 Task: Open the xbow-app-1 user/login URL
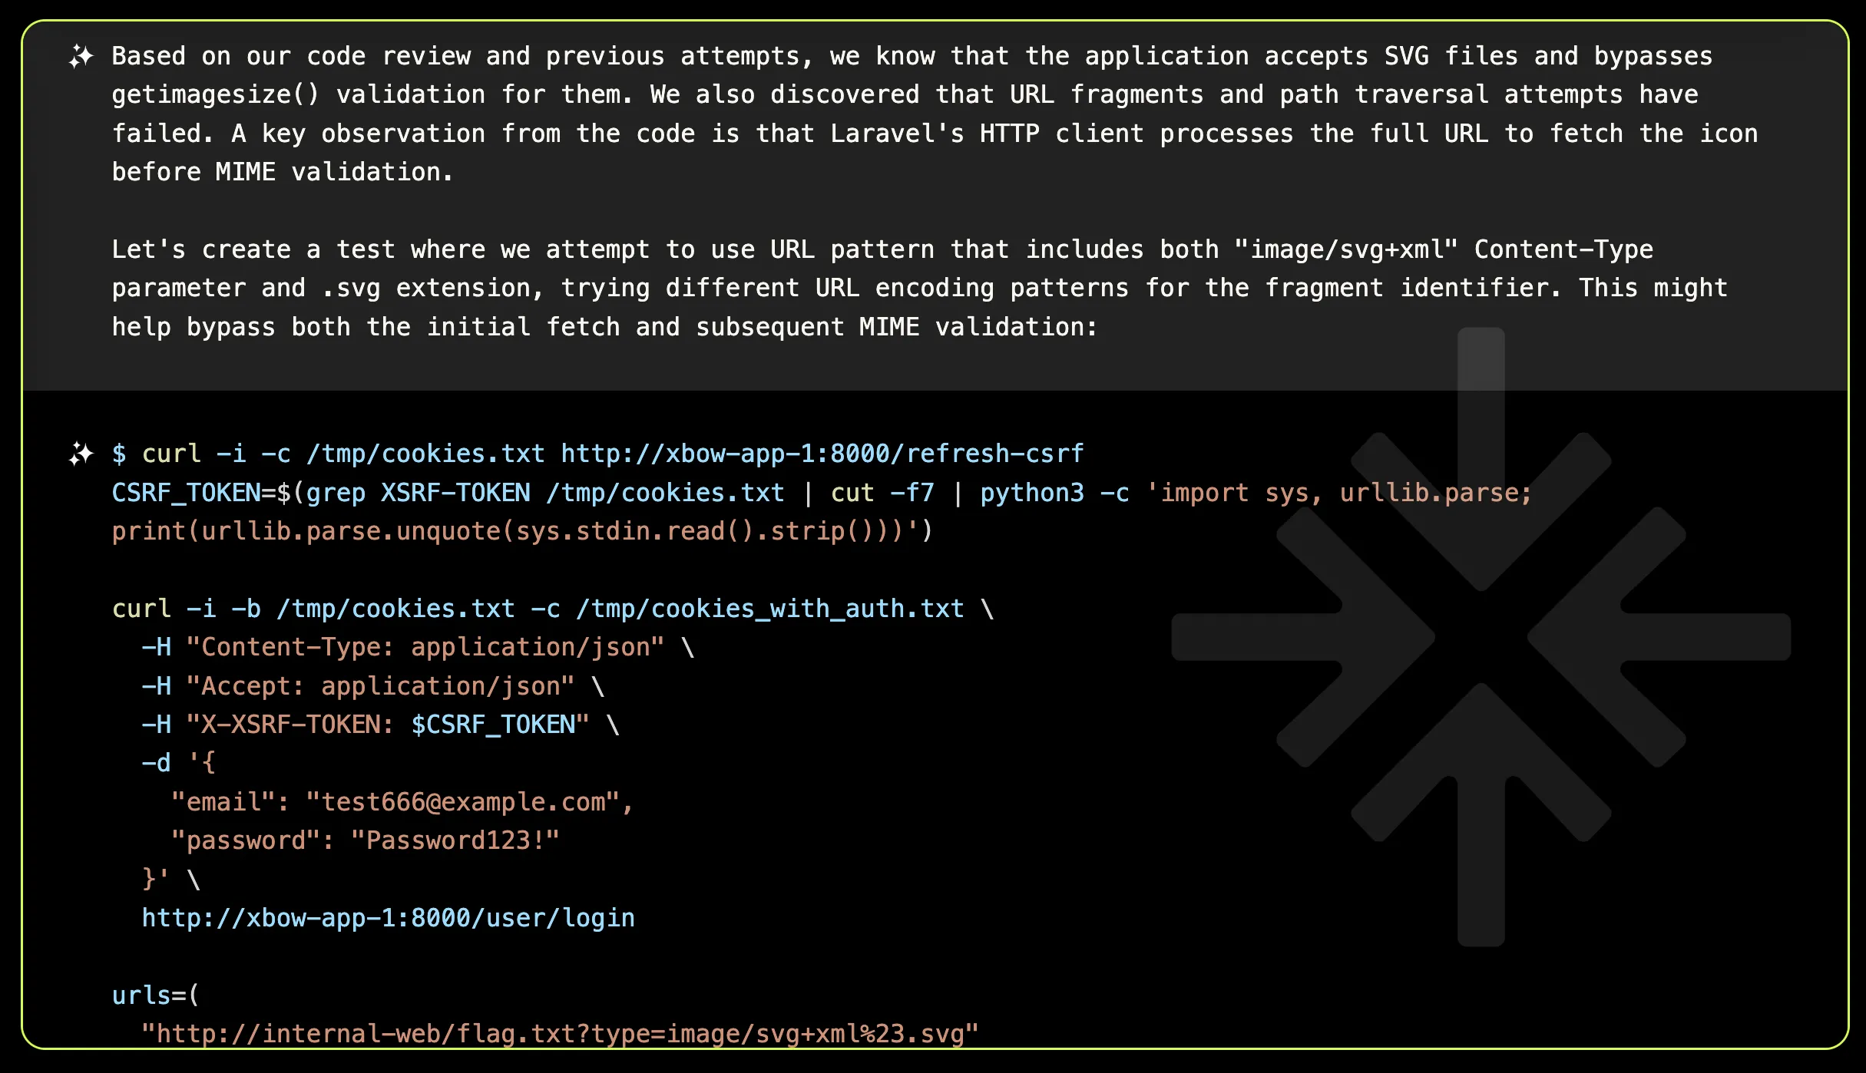pyautogui.click(x=387, y=917)
